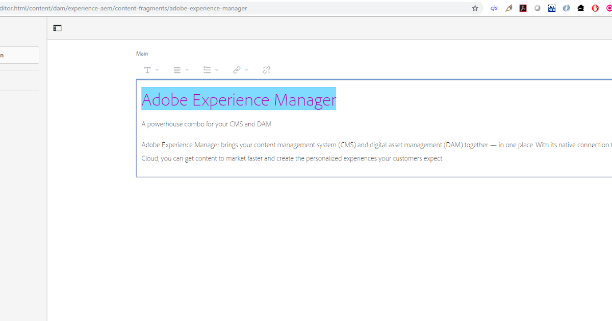612x321 pixels.
Task: Click the pen-shaped browser extension icon
Action: coord(508,8)
